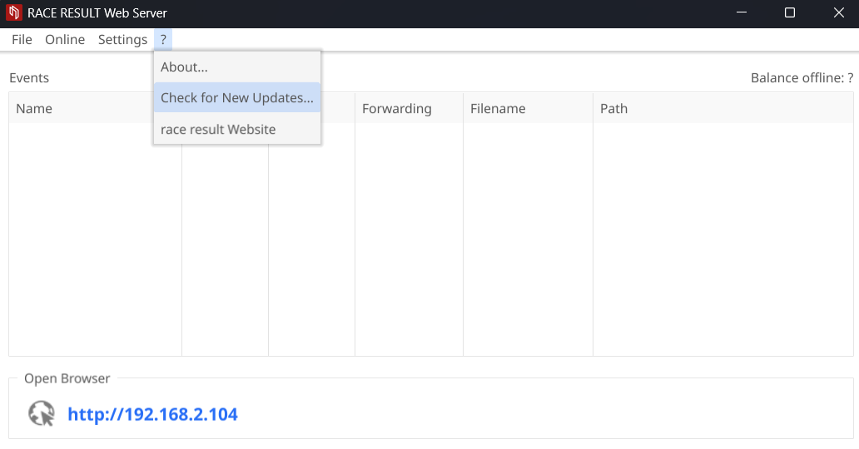Click the Events label above the table
The width and height of the screenshot is (859, 449).
coord(29,78)
